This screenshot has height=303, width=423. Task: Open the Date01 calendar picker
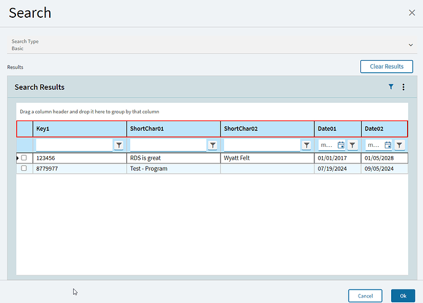[341, 145]
